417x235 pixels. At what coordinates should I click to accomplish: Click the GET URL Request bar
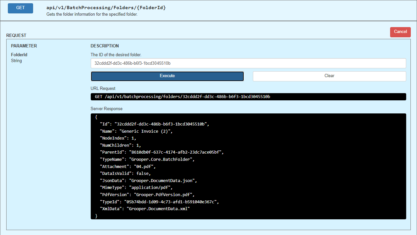248,97
